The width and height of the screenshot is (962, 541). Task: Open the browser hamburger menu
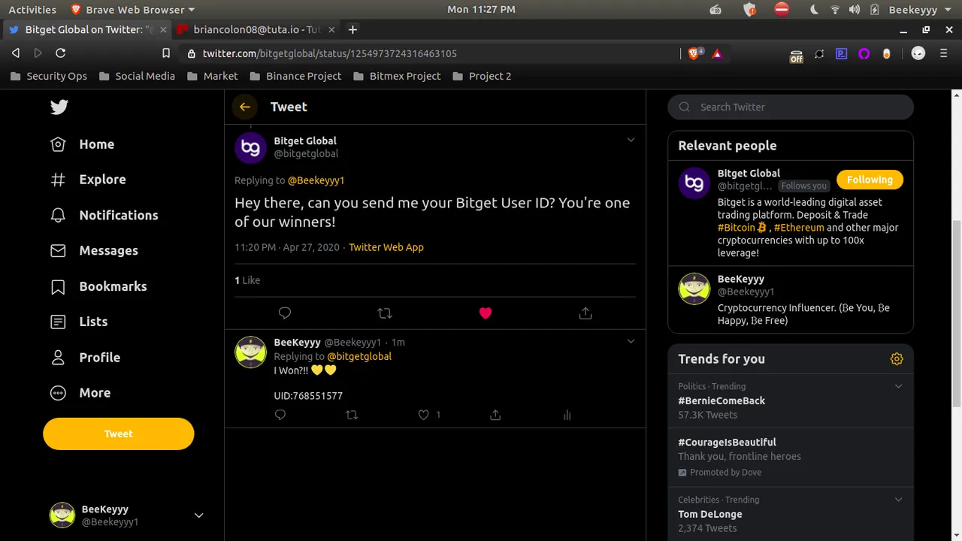(x=943, y=53)
